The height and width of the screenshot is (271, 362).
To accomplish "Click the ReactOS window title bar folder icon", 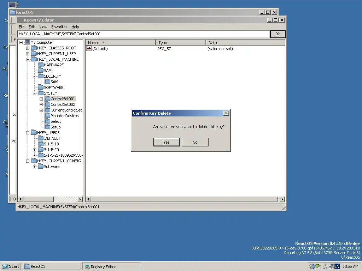I will (x=13, y=12).
